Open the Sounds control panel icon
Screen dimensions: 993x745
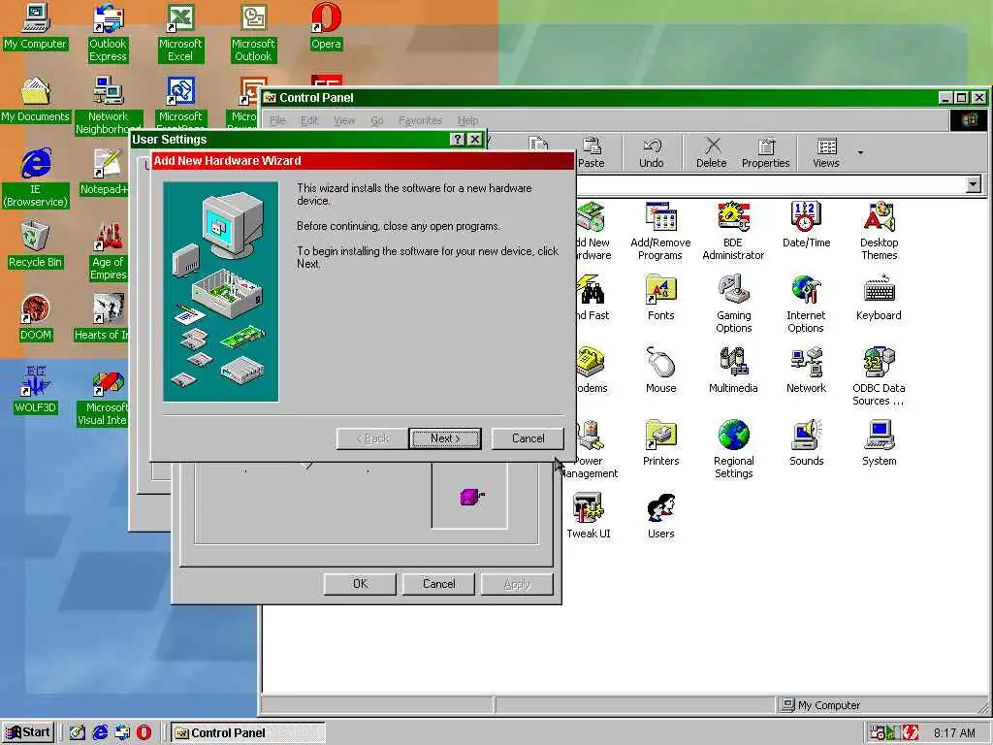(806, 443)
